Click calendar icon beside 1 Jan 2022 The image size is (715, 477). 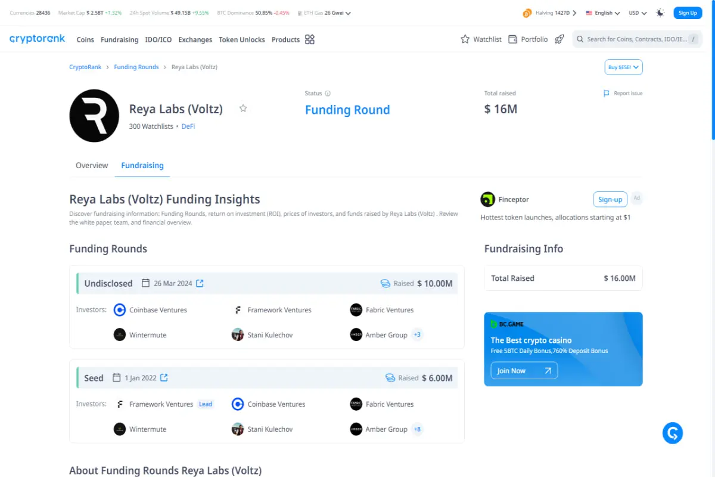[x=117, y=377]
